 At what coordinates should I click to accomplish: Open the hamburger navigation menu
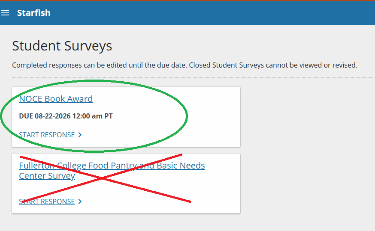[x=5, y=13]
